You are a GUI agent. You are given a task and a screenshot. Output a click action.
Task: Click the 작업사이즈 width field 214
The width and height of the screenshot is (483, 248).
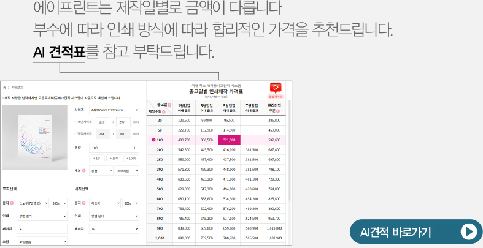point(103,134)
